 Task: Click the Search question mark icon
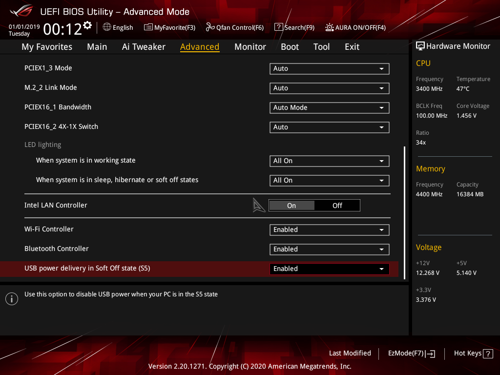278,27
